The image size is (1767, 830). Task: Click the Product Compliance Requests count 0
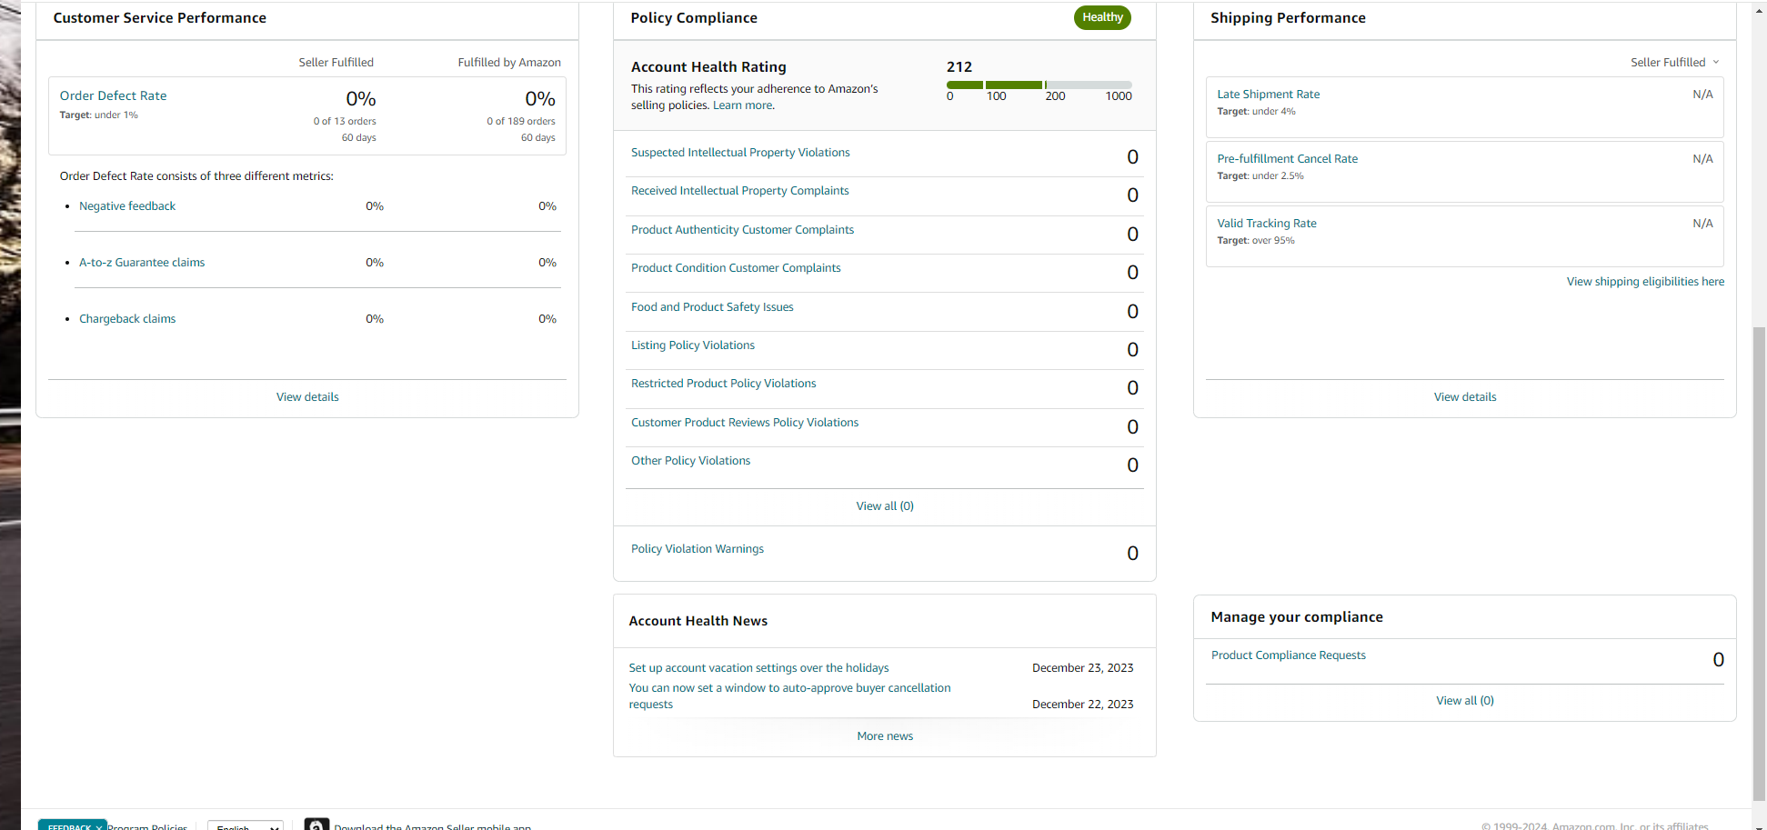click(x=1718, y=660)
